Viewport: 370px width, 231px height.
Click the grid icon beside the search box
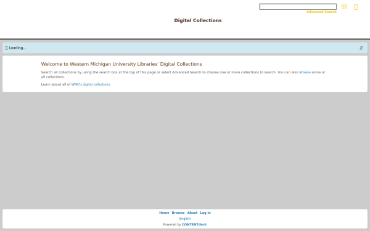pyautogui.click(x=344, y=7)
